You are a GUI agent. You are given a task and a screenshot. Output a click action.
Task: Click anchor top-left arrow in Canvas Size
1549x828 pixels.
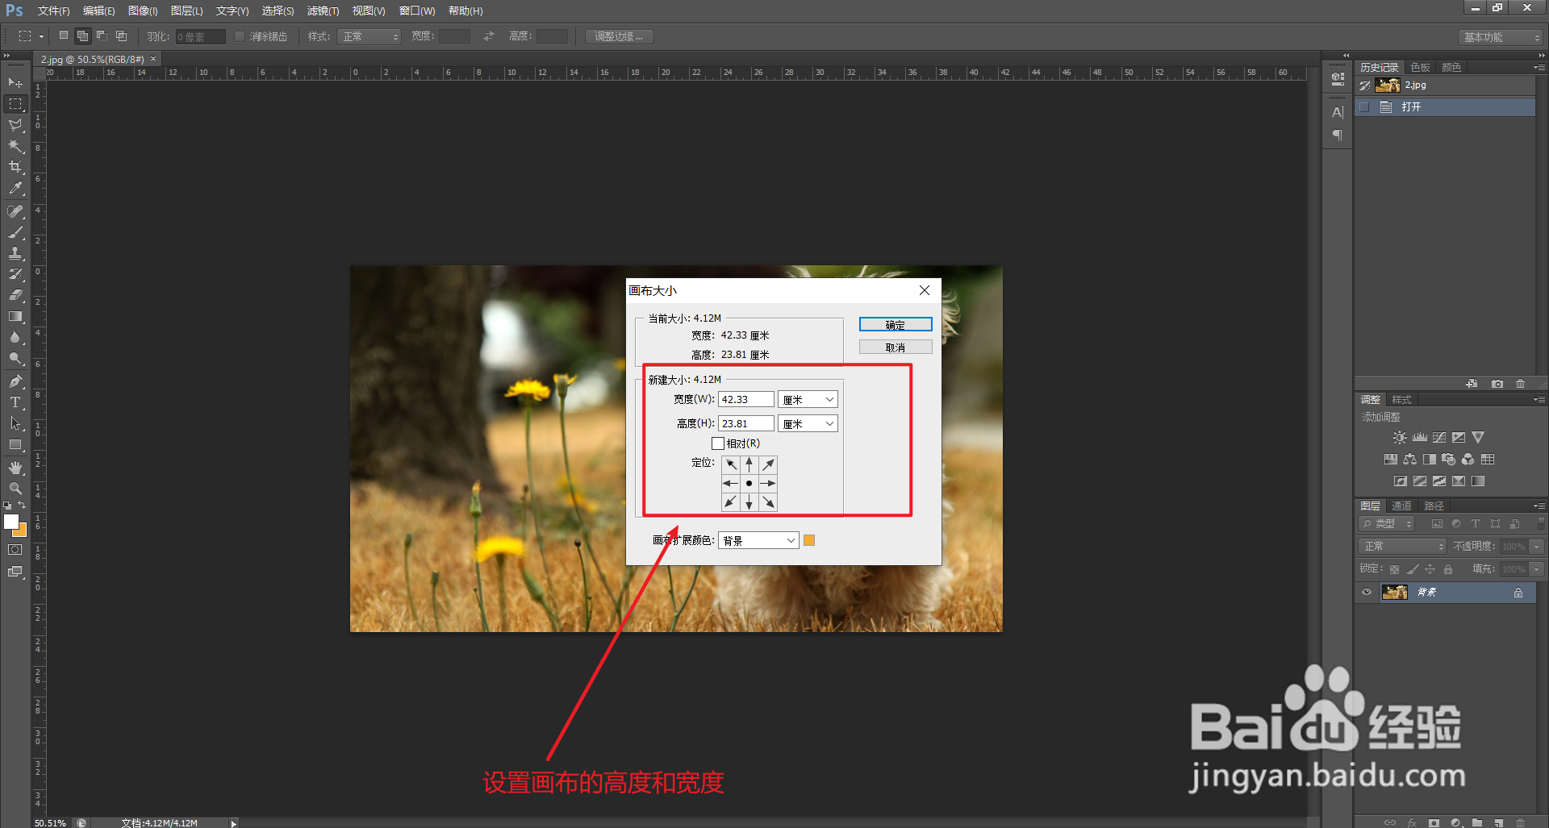click(731, 464)
